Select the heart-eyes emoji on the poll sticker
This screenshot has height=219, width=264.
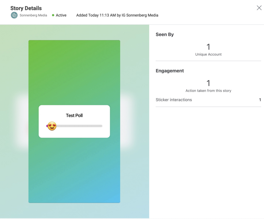point(52,126)
